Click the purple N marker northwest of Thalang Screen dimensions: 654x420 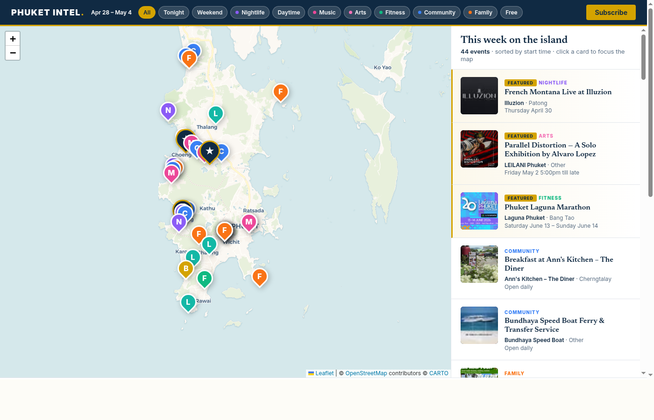coord(168,111)
